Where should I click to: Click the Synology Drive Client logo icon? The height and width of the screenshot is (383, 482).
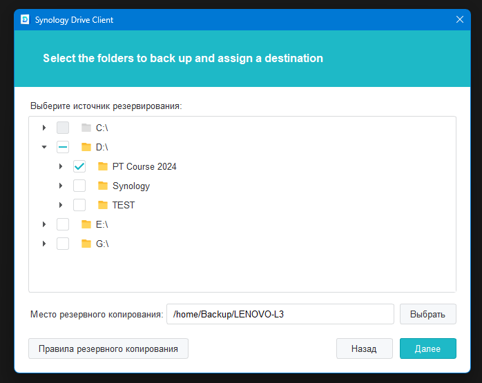(25, 19)
